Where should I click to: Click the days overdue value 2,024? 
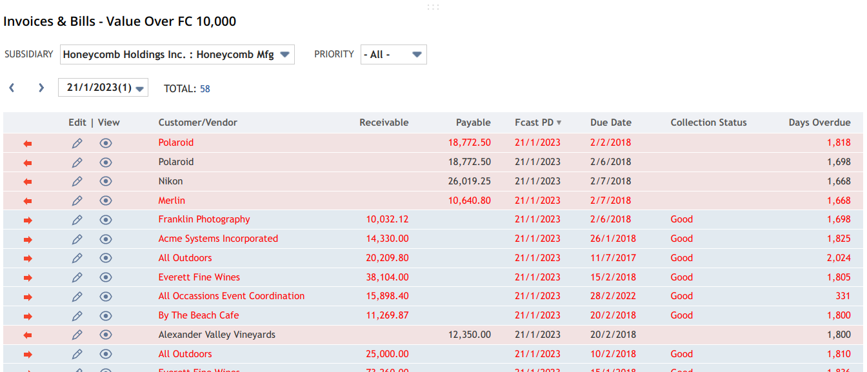coord(839,258)
